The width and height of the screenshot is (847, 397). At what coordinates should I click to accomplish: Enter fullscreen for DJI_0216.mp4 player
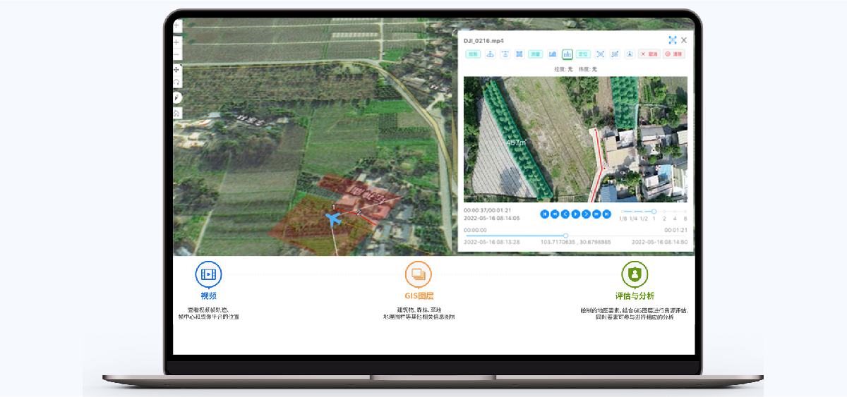(673, 40)
